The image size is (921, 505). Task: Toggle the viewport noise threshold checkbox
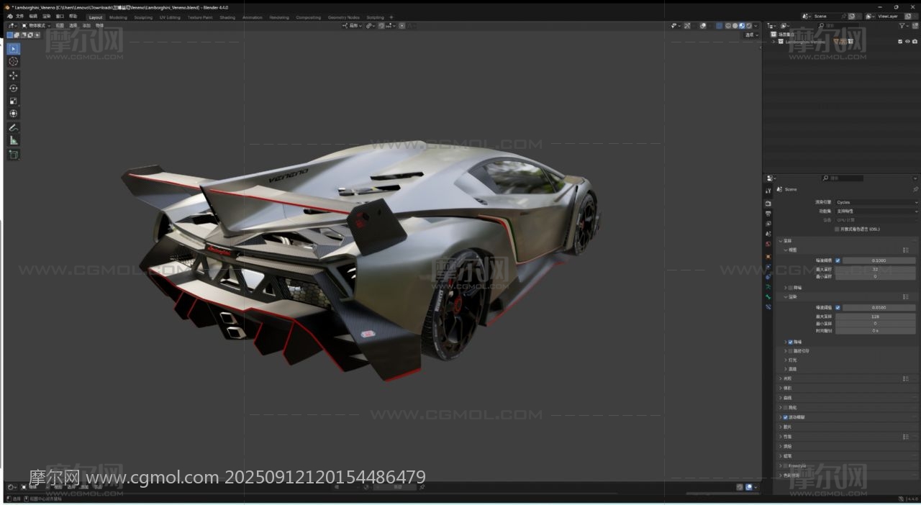pyautogui.click(x=838, y=260)
